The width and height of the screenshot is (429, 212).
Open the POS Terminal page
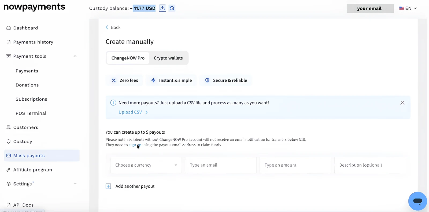coord(31,113)
